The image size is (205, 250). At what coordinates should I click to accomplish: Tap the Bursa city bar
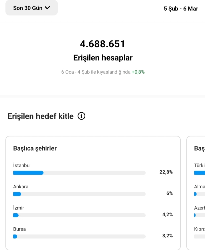[79, 237]
